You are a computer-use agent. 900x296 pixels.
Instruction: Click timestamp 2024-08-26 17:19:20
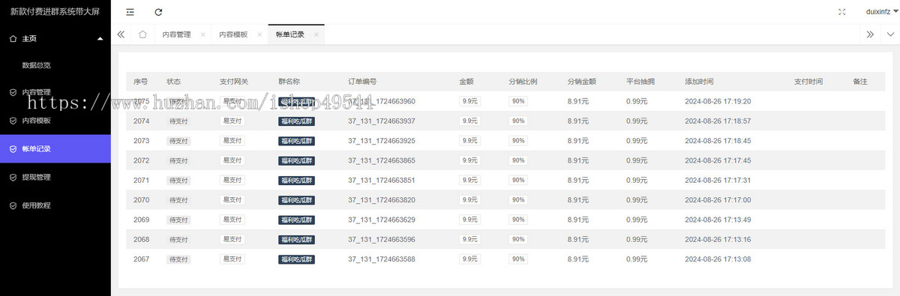click(718, 101)
